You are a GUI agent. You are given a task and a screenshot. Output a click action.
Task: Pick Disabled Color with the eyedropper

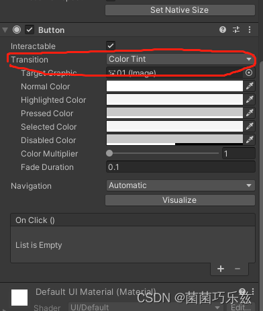250,140
